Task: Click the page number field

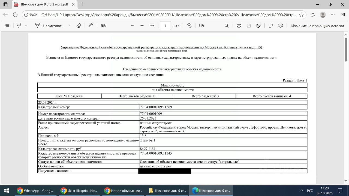Action: [x=166, y=26]
